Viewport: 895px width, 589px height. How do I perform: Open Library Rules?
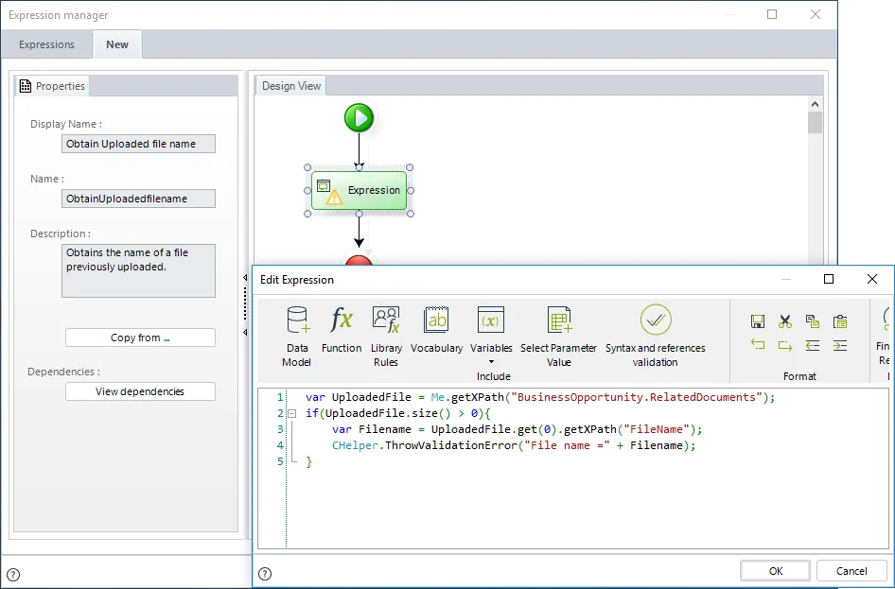point(386,336)
